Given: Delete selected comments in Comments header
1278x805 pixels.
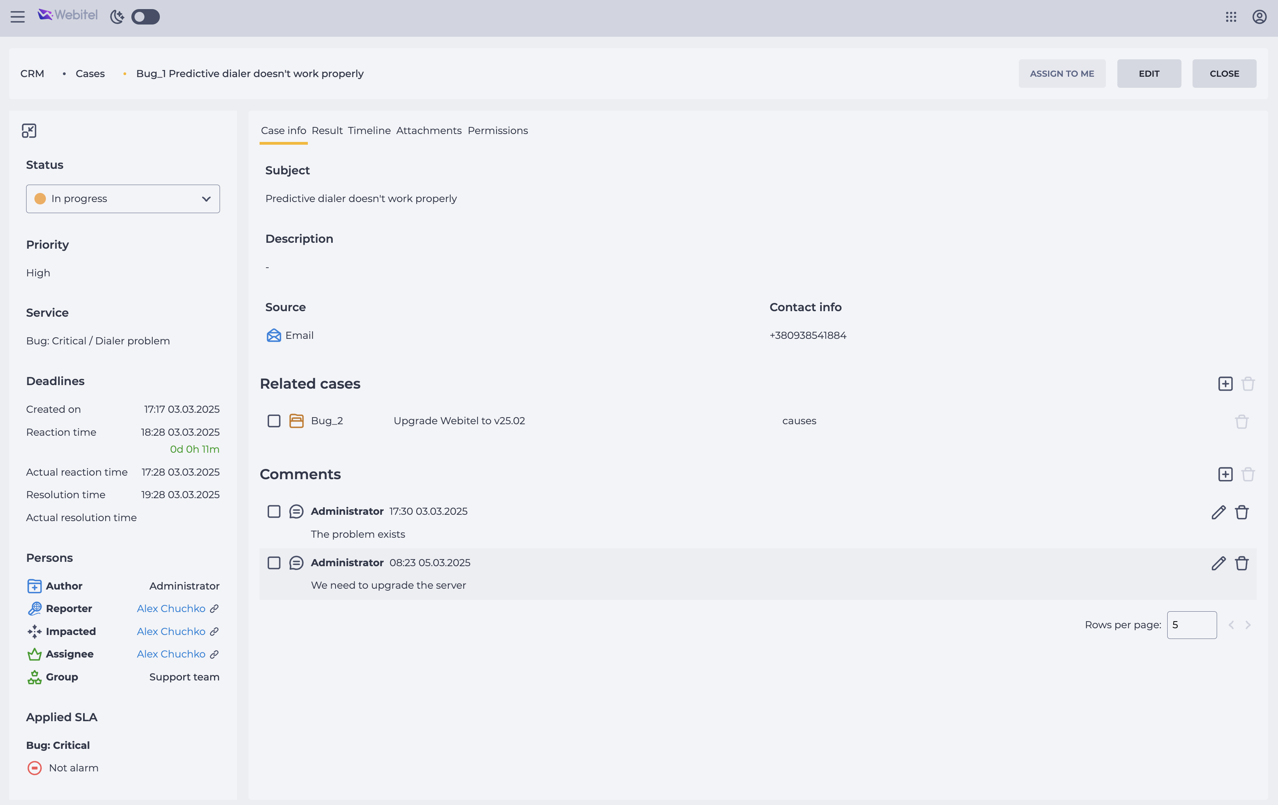Looking at the screenshot, I should 1248,474.
